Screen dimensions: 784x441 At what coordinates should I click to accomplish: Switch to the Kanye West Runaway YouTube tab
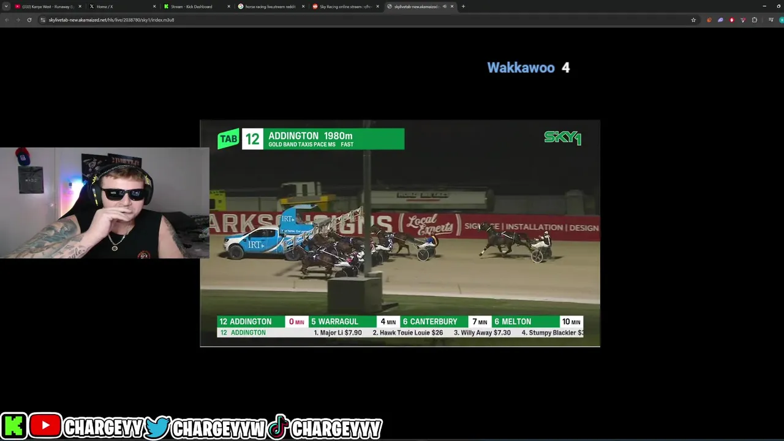tap(48, 6)
